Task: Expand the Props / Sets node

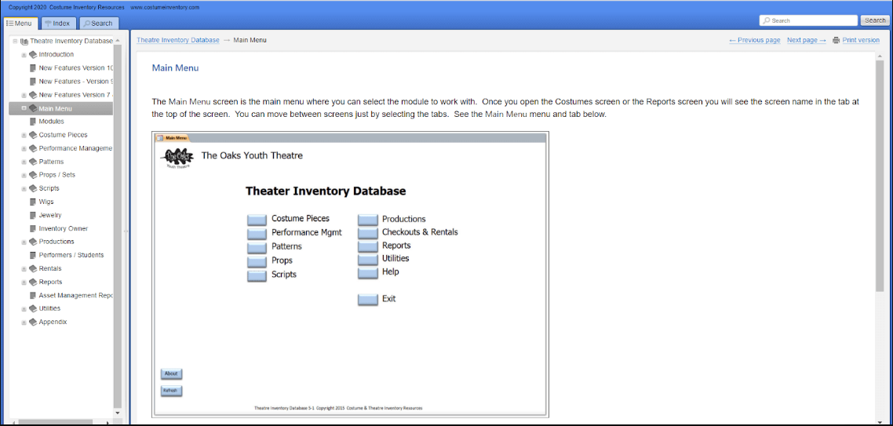Action: [24, 175]
